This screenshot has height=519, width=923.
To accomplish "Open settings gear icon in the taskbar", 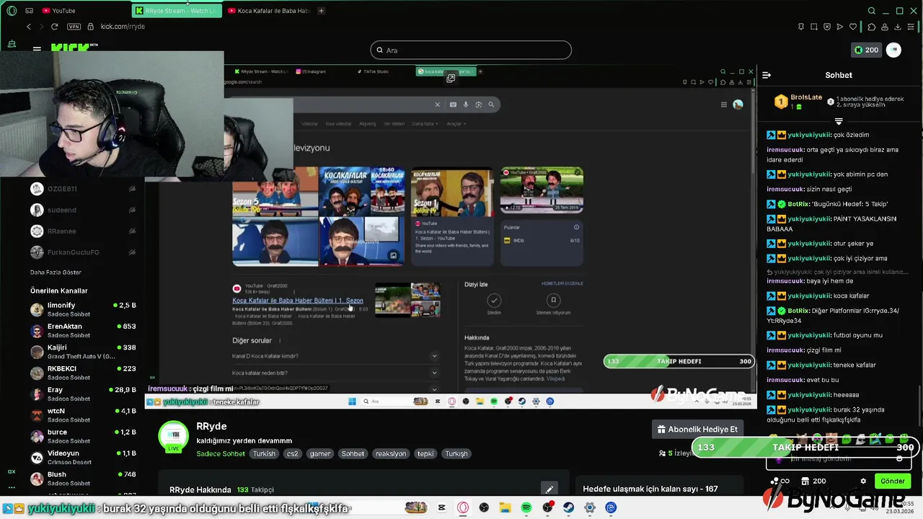I will (590, 507).
